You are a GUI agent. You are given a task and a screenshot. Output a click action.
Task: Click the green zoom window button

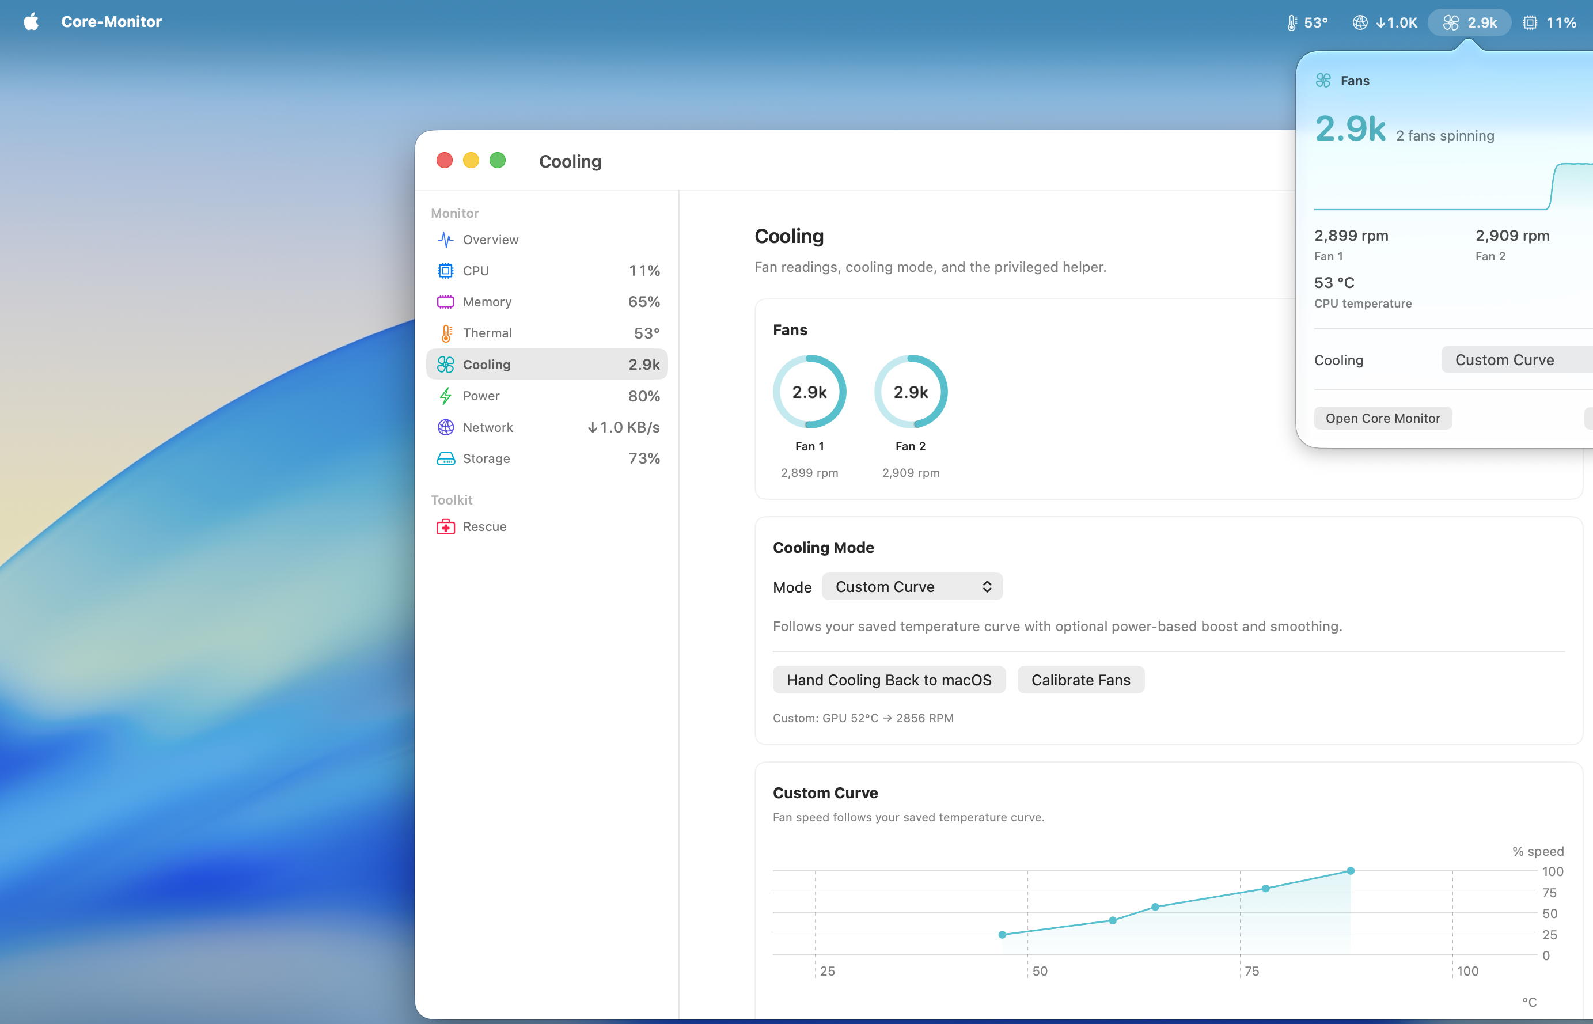[x=498, y=160]
